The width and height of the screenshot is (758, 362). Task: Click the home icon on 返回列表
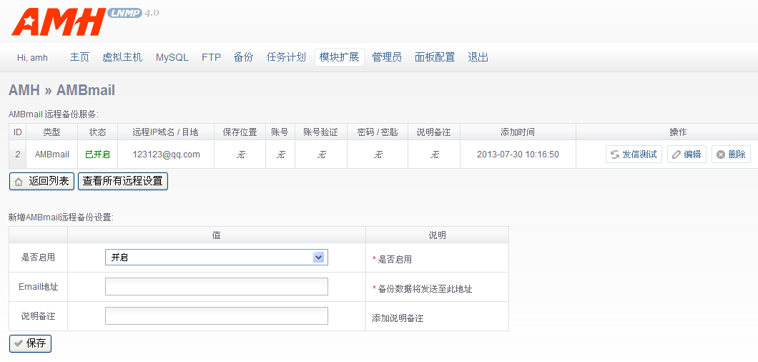click(19, 182)
